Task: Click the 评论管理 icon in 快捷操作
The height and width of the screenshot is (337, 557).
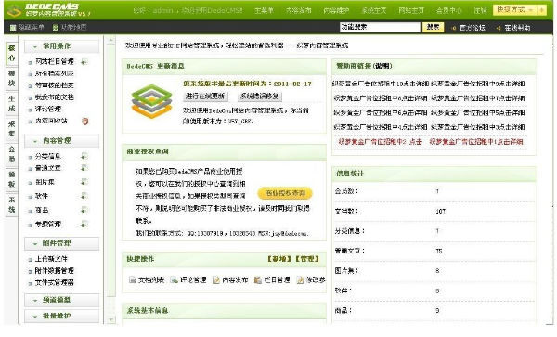Action: pyautogui.click(x=175, y=279)
